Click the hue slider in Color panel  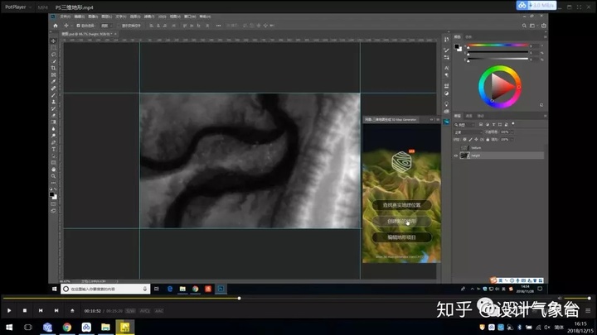click(x=498, y=45)
